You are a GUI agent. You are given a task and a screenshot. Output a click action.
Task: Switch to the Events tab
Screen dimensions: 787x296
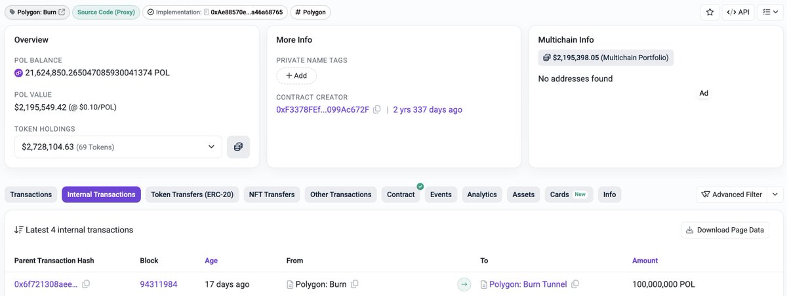[x=441, y=194]
